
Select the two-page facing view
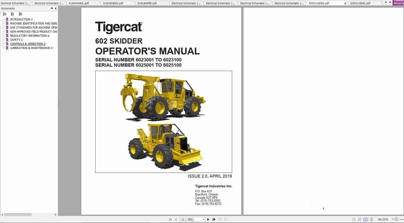[366, 219]
